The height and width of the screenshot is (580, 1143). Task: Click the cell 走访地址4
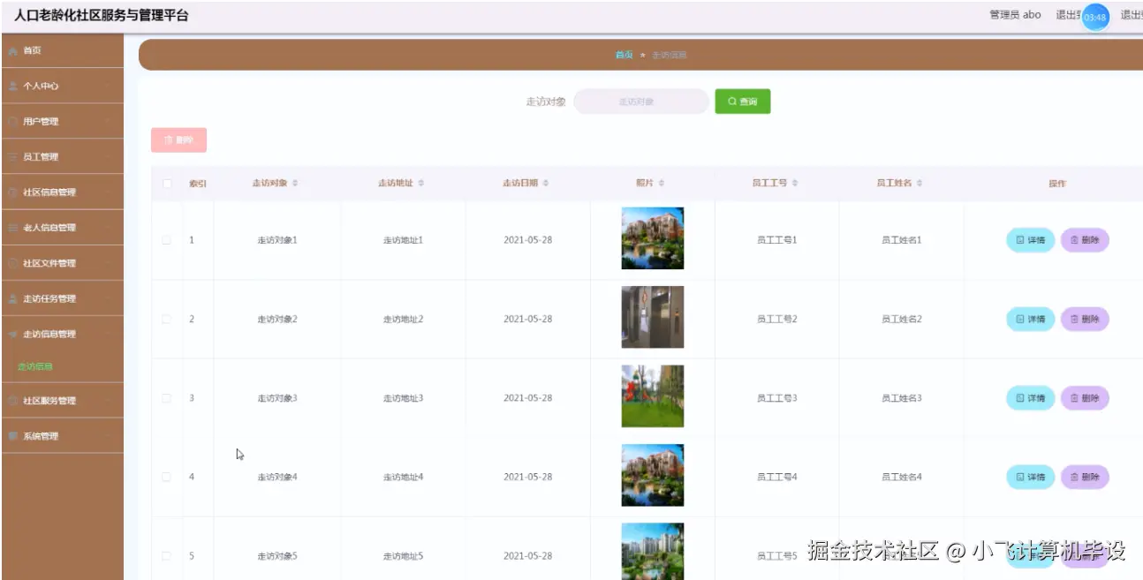403,477
